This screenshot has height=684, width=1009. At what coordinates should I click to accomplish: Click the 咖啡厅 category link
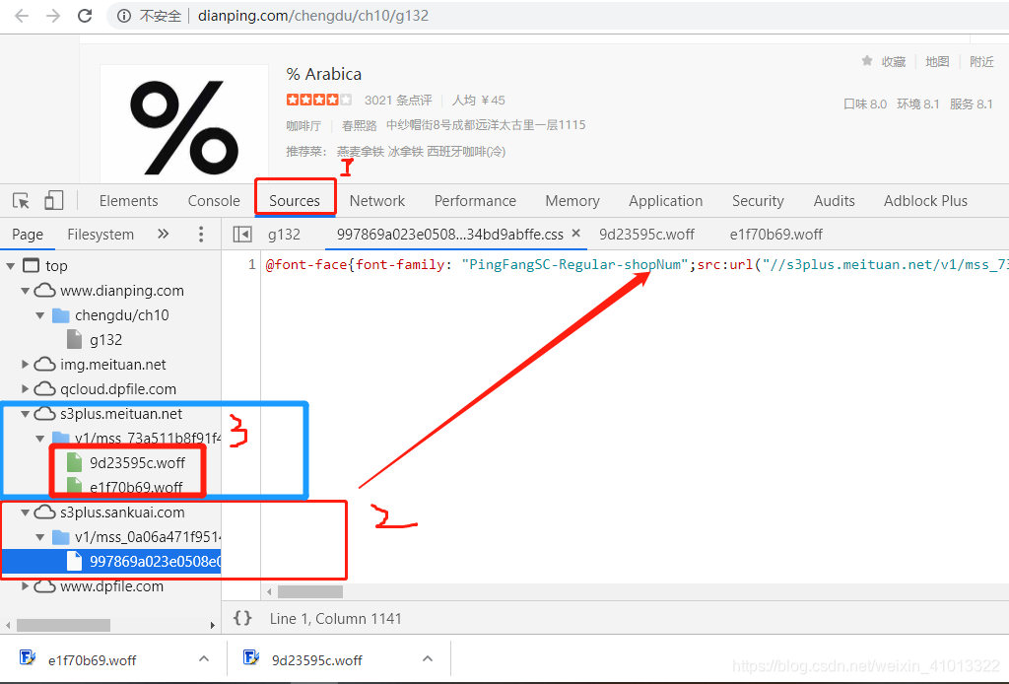coord(303,125)
